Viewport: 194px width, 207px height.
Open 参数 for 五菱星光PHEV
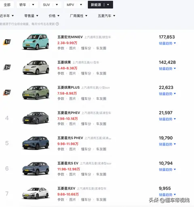tap(61, 124)
